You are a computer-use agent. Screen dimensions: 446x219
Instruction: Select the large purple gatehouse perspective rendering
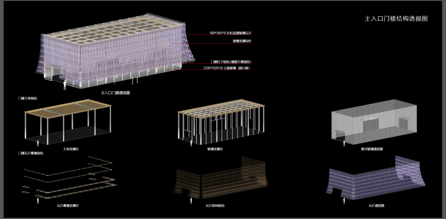click(115, 51)
